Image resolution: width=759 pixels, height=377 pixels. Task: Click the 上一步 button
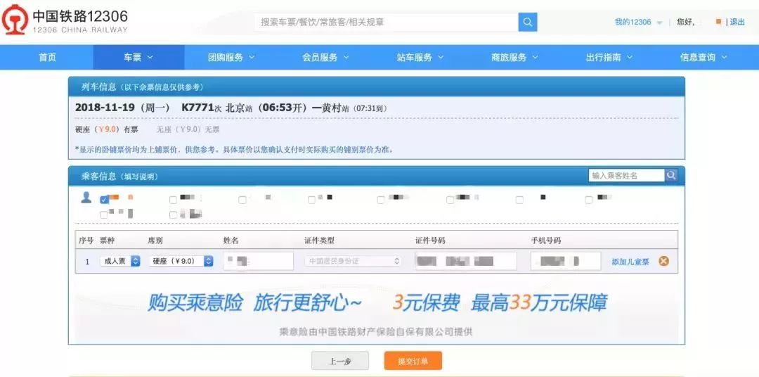click(x=340, y=361)
